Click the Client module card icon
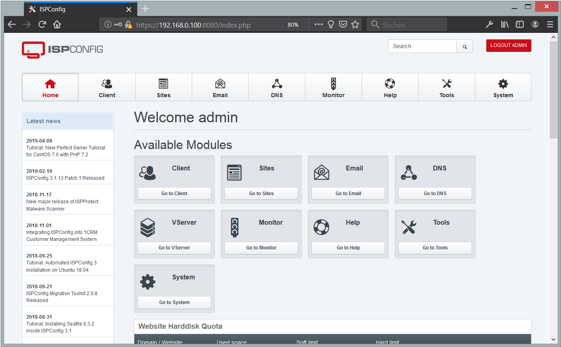Viewport: 561px width, 347px height. [x=147, y=173]
